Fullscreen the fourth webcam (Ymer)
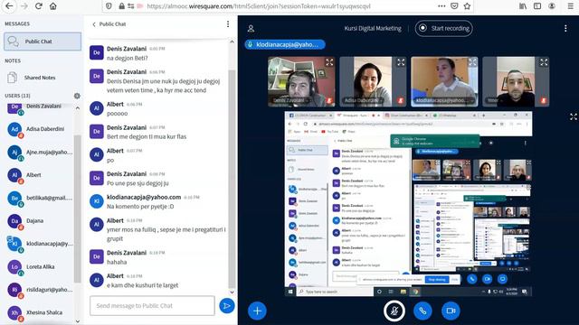The height and width of the screenshot is (325, 579). click(544, 62)
